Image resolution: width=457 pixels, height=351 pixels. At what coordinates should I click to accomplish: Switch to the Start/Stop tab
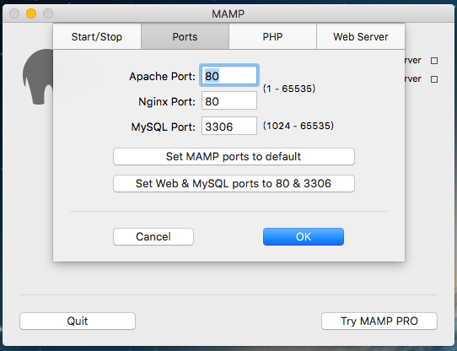[97, 36]
